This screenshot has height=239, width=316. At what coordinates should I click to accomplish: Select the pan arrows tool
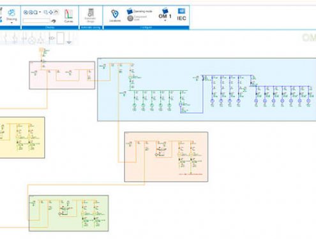pyautogui.click(x=50, y=12)
